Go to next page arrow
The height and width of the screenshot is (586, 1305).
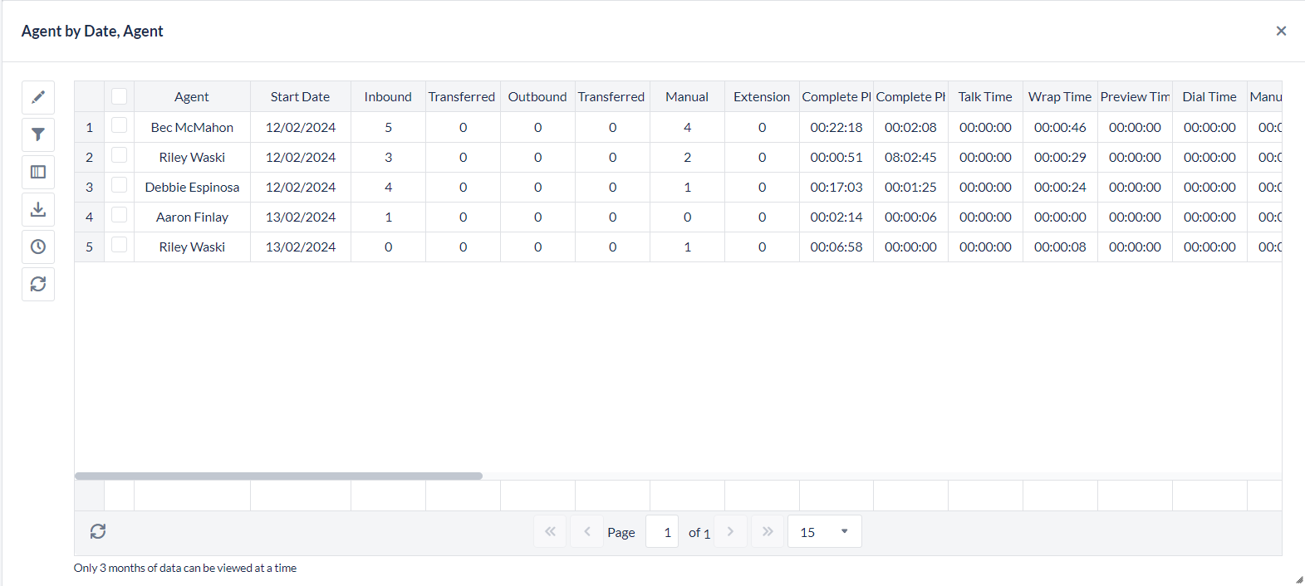coord(730,531)
